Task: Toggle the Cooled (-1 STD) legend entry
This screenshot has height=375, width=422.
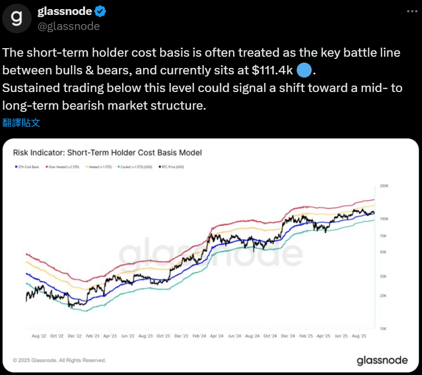Action: coord(135,167)
